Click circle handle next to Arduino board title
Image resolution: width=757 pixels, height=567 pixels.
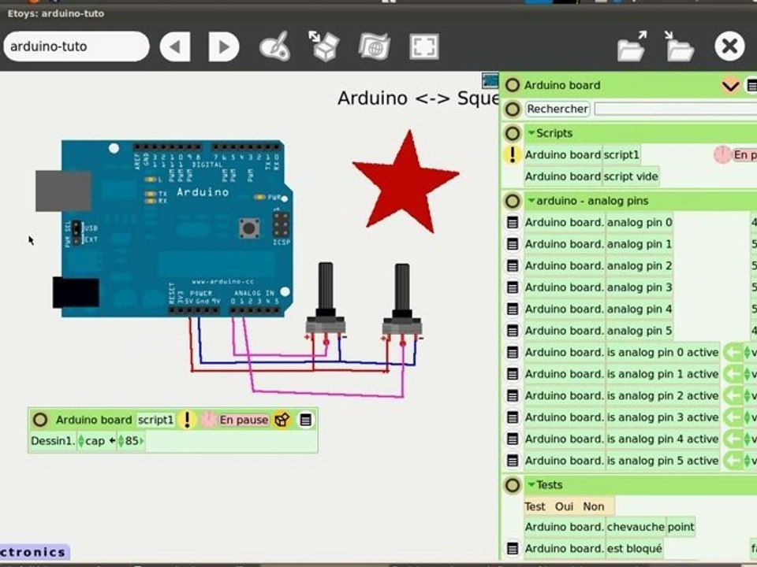513,85
